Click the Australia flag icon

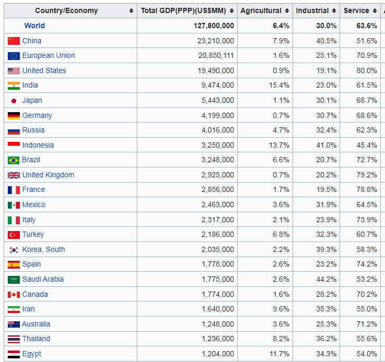coord(14,324)
